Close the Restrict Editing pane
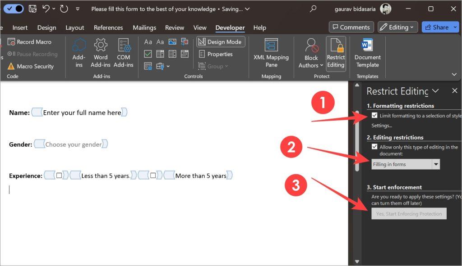This screenshot has height=266, width=462. pyautogui.click(x=455, y=91)
